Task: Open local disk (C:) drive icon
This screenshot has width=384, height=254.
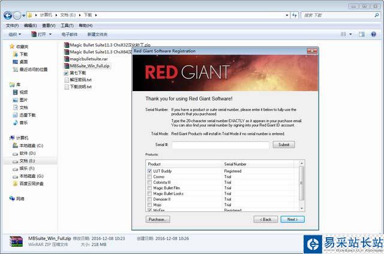Action: click(15, 146)
